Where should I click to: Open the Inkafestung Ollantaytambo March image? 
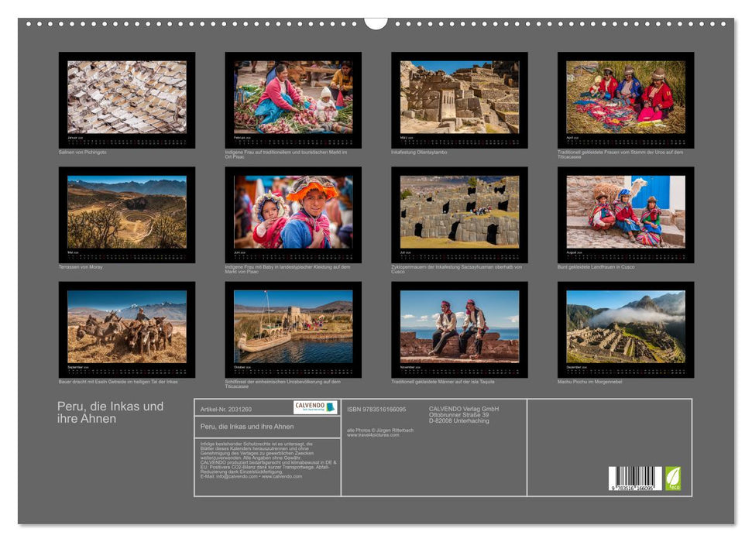pyautogui.click(x=459, y=98)
